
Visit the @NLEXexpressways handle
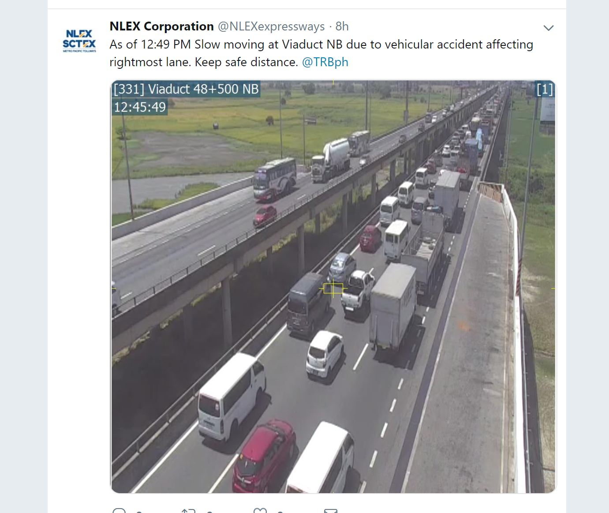pos(271,26)
